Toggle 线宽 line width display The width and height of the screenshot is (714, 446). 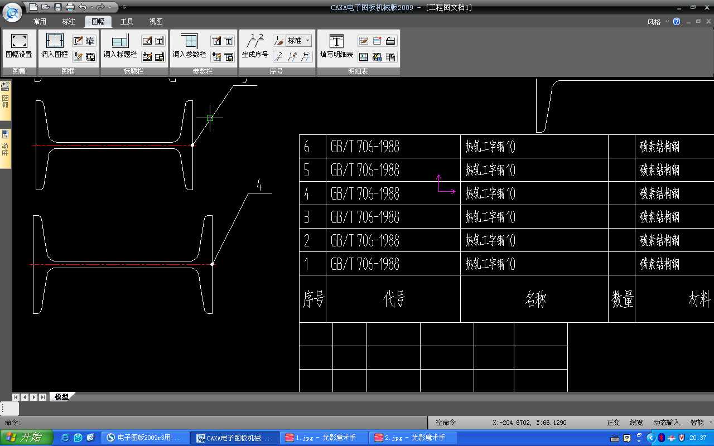(636, 423)
